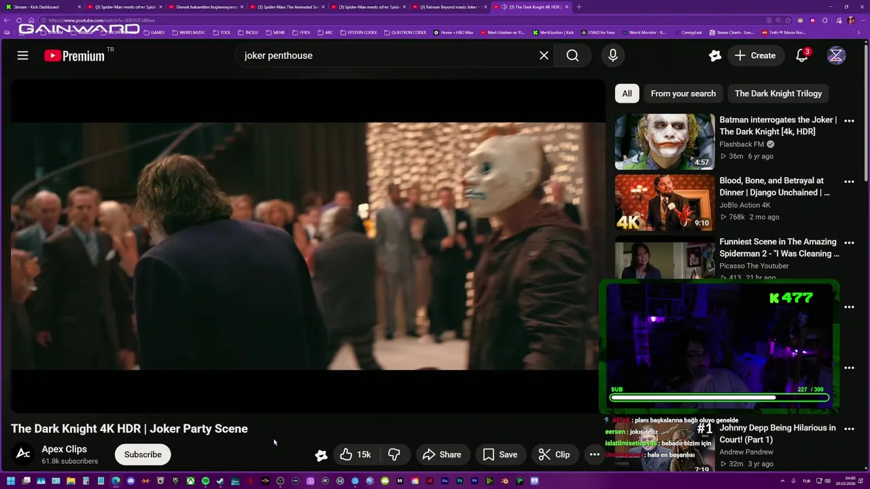Open Windows Start menu

tap(11, 481)
